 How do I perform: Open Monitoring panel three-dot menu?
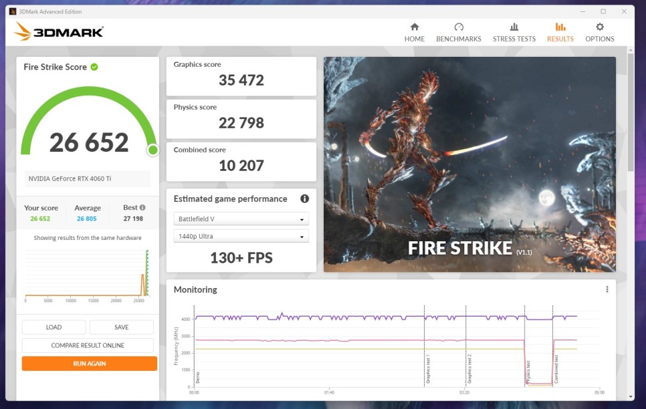pos(607,289)
